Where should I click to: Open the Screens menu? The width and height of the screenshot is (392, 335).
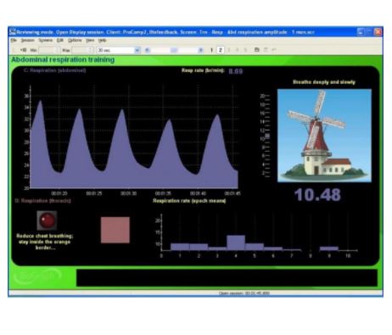click(x=46, y=41)
